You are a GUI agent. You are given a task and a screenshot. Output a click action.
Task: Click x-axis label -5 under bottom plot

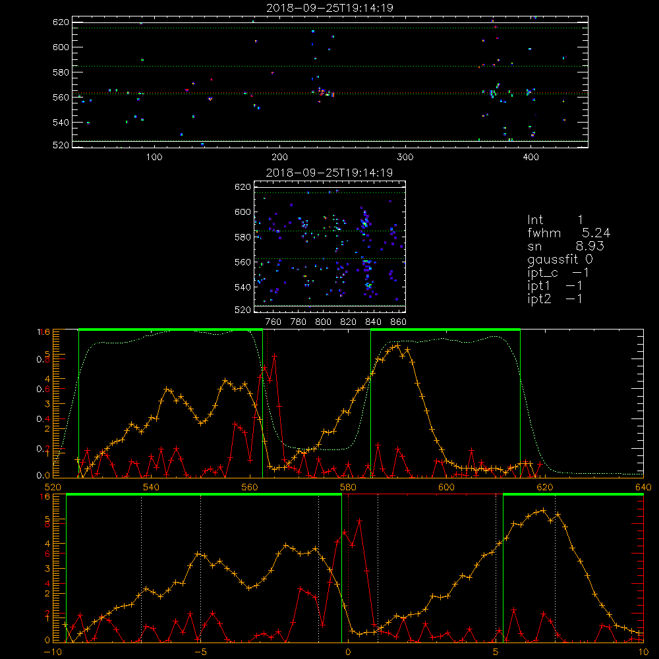click(200, 652)
